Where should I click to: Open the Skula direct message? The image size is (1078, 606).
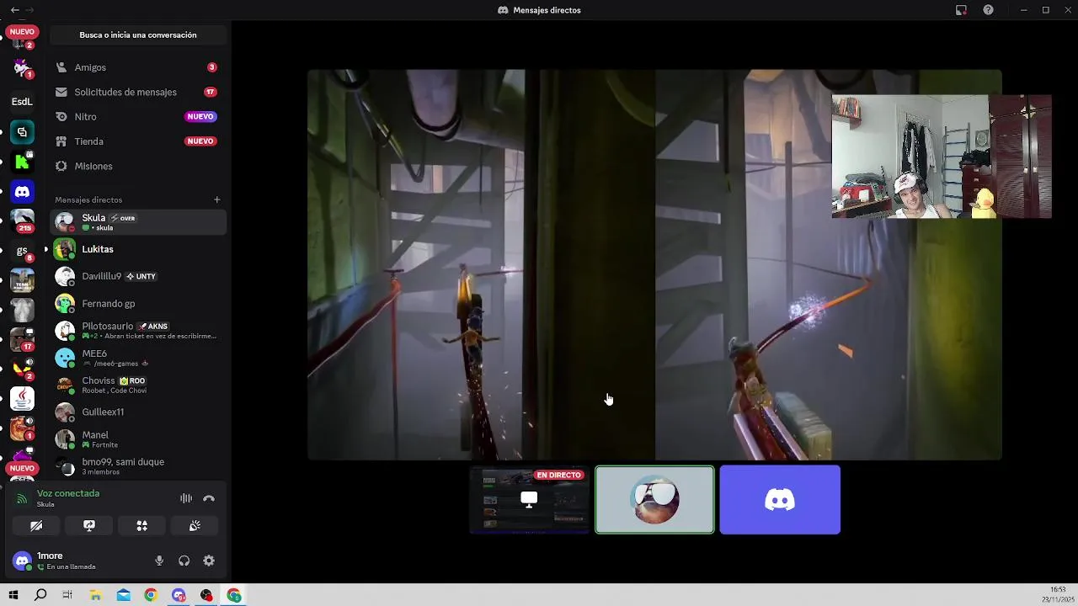pyautogui.click(x=138, y=222)
